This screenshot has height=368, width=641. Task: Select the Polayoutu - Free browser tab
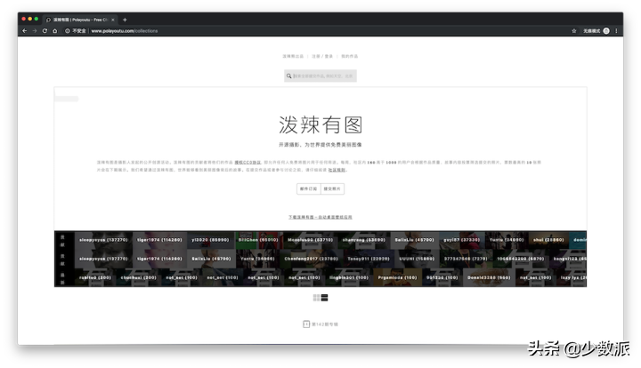click(x=80, y=20)
